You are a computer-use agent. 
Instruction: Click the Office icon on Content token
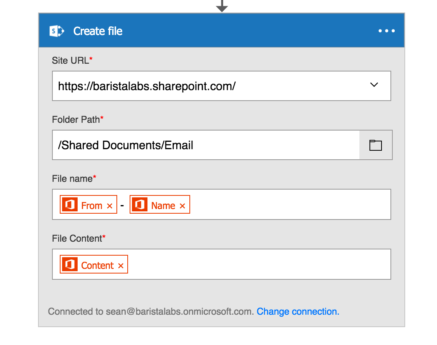[x=70, y=264]
